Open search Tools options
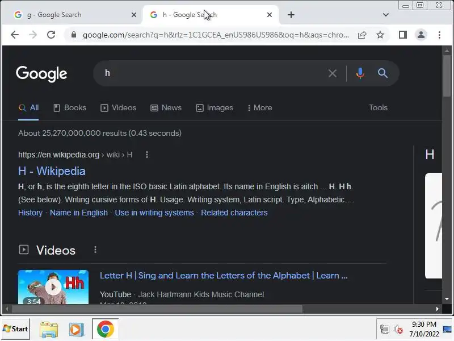Viewport: 454px width, 341px height. (x=378, y=107)
